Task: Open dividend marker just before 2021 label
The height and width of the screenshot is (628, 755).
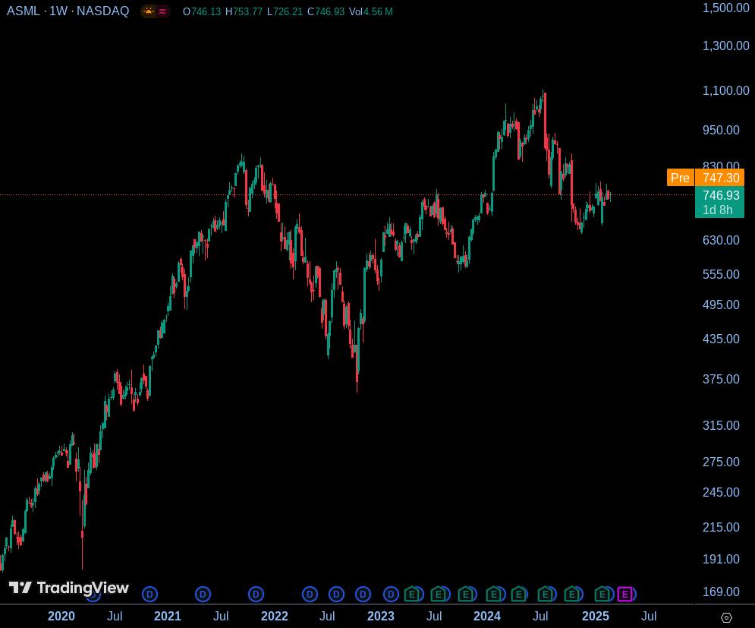Action: click(149, 595)
